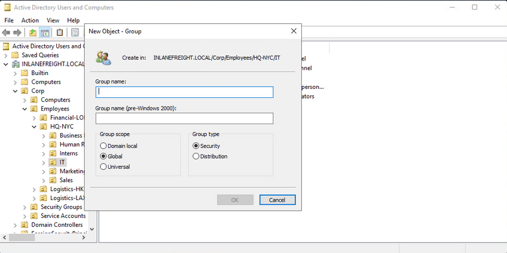Select the Service Accounts OU in tree
This screenshot has height=253, width=507.
coord(63,216)
